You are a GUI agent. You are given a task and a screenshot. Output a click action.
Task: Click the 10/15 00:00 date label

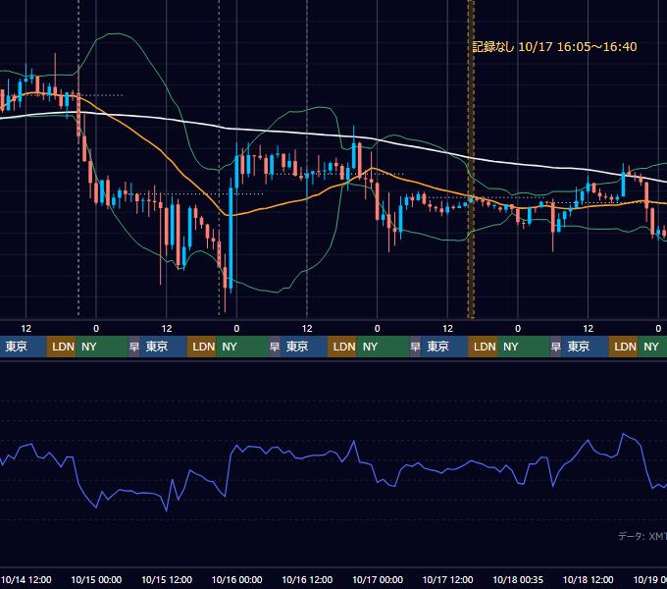[x=96, y=579]
